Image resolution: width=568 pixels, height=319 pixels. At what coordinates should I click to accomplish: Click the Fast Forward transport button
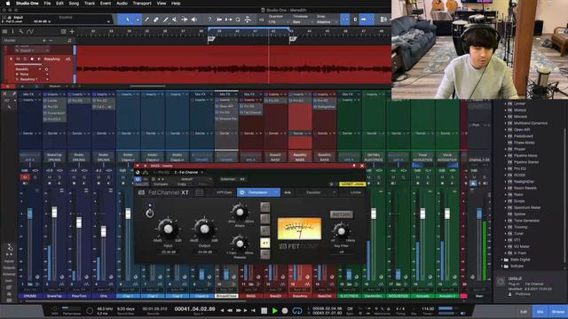[x=239, y=311]
